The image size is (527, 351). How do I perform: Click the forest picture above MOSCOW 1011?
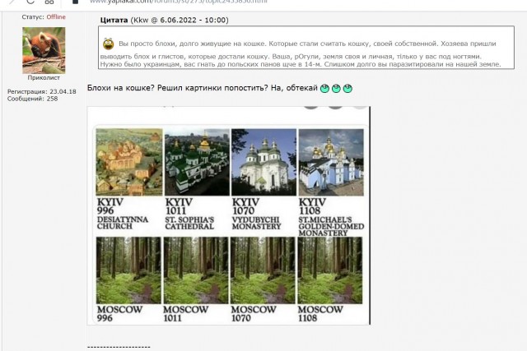tap(196, 270)
